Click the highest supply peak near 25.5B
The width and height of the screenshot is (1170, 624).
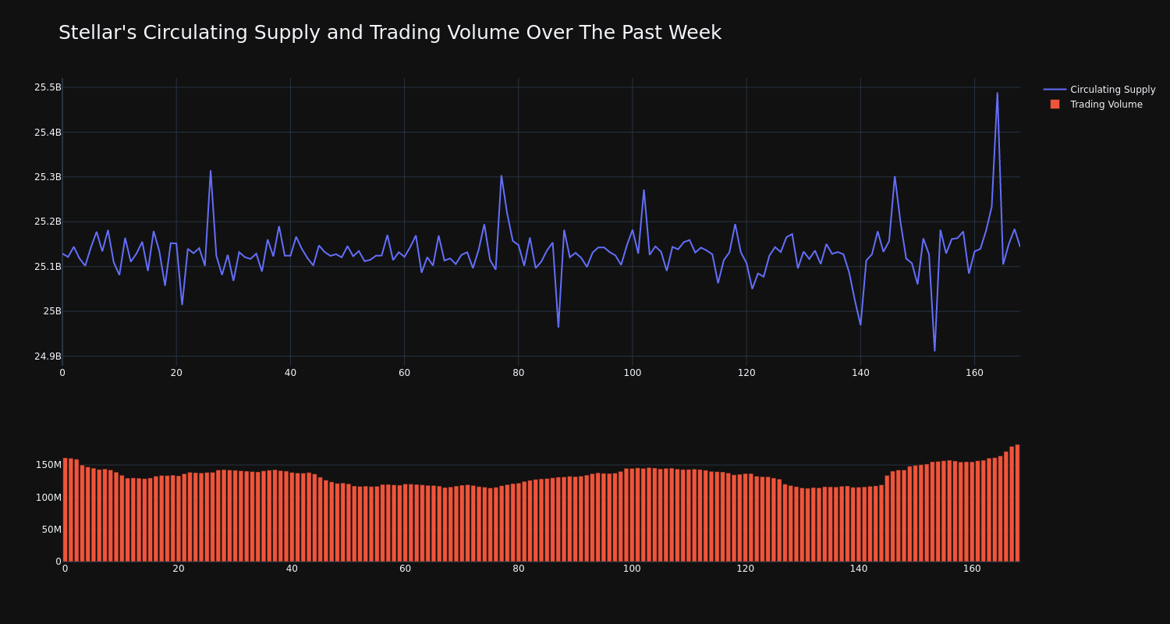997,93
